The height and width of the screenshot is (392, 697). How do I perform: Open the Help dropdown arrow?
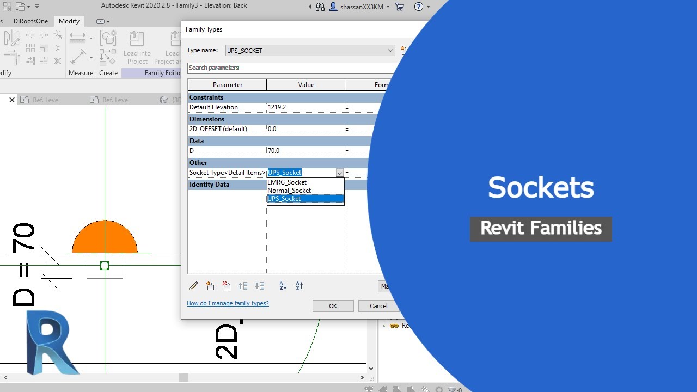428,7
